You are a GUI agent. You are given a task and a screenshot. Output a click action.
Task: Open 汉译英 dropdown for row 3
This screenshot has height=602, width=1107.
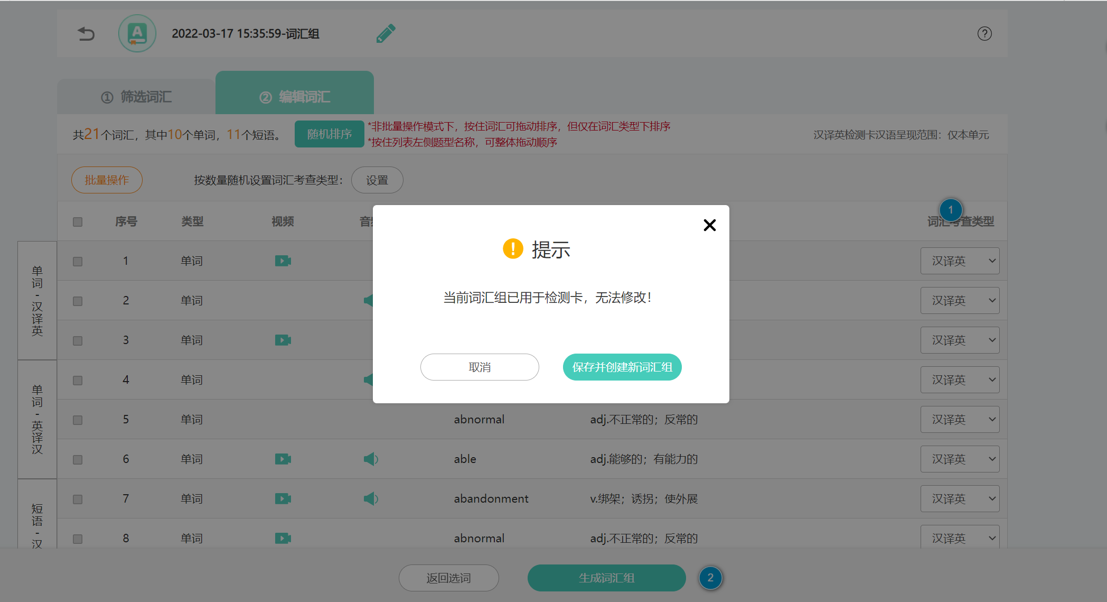960,340
